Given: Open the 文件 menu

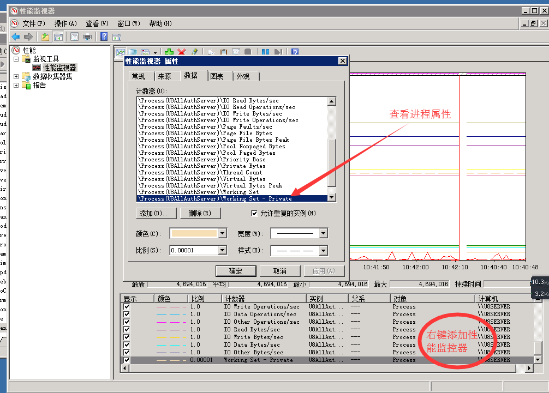Looking at the screenshot, I should [34, 23].
